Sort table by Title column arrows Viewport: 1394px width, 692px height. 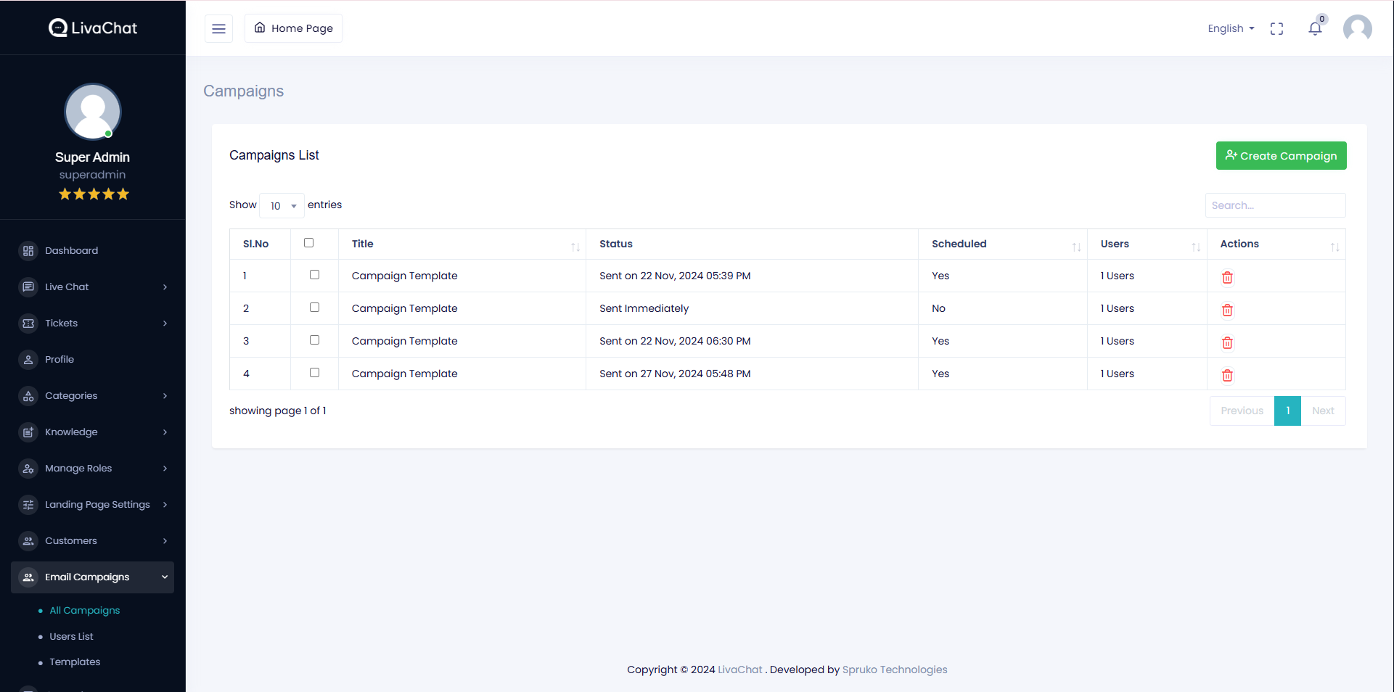pyautogui.click(x=575, y=247)
